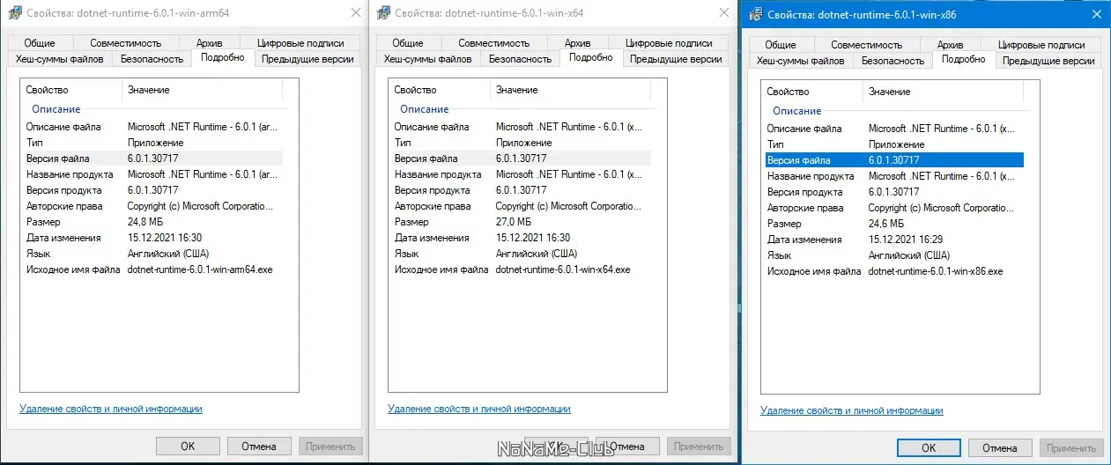Select Хеш-суммы файлов tab in the arm64 window
The height and width of the screenshot is (465, 1111).
pyautogui.click(x=60, y=59)
